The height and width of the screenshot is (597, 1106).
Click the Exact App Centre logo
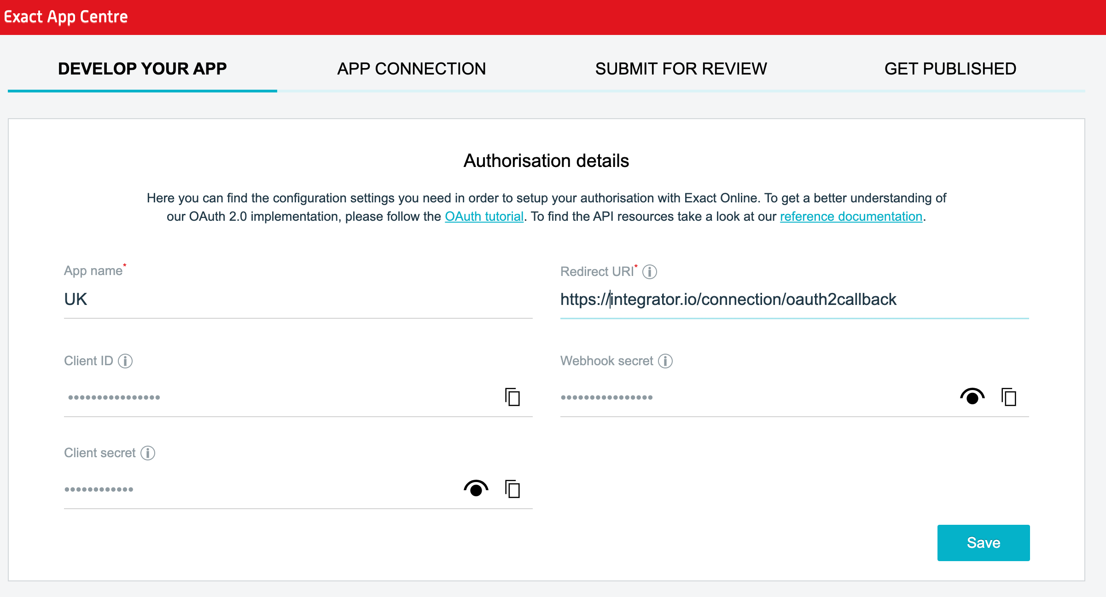tap(66, 17)
